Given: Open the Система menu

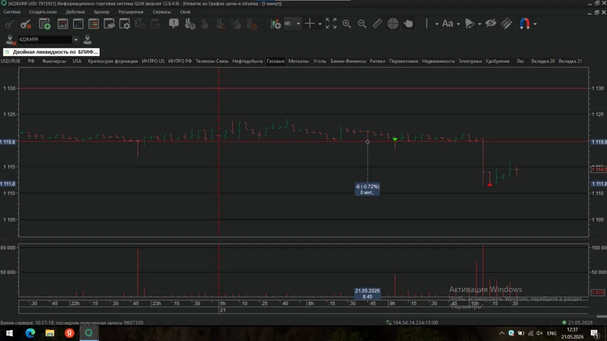Looking at the screenshot, I should (x=12, y=12).
